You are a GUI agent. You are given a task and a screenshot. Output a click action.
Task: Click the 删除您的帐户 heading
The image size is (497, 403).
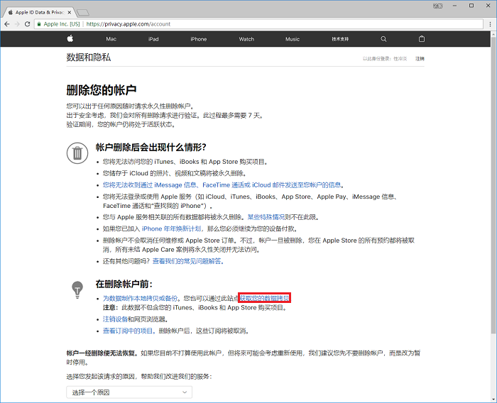[x=102, y=90]
